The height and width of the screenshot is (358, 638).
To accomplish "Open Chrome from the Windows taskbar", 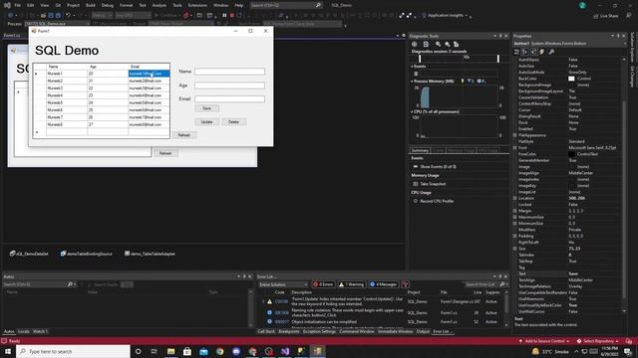I will [219, 351].
